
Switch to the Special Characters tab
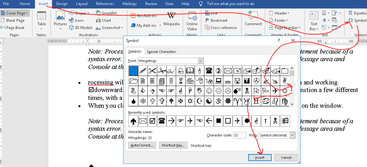pos(162,52)
